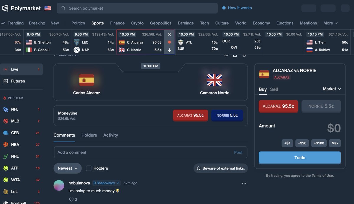The image size is (354, 204).
Task: Open the Newest sort dropdown
Action: 68,168
